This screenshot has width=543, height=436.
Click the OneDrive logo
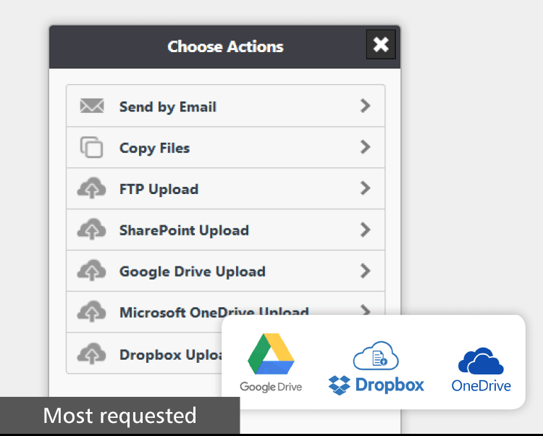pos(481,369)
